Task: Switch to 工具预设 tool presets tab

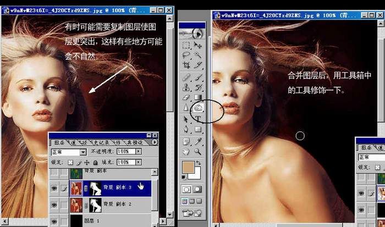Action: [135, 142]
